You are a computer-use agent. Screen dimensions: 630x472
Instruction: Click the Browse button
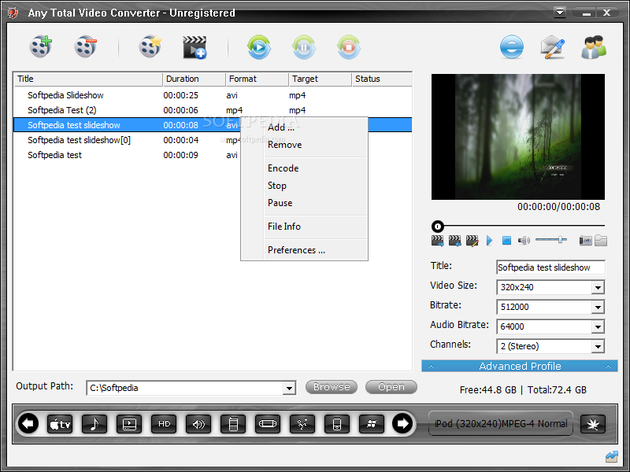332,387
